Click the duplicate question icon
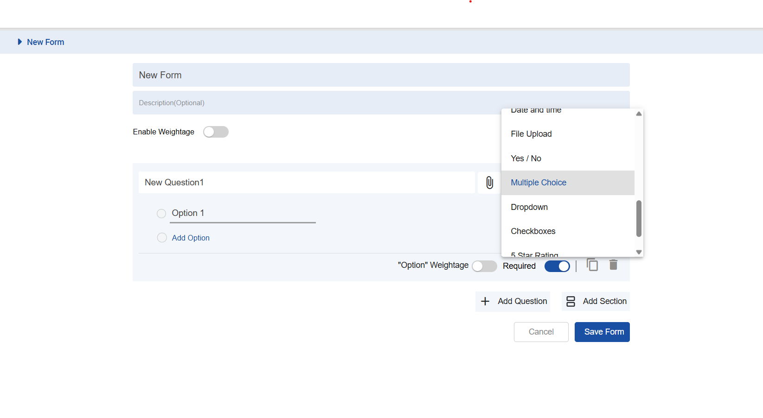 (592, 265)
